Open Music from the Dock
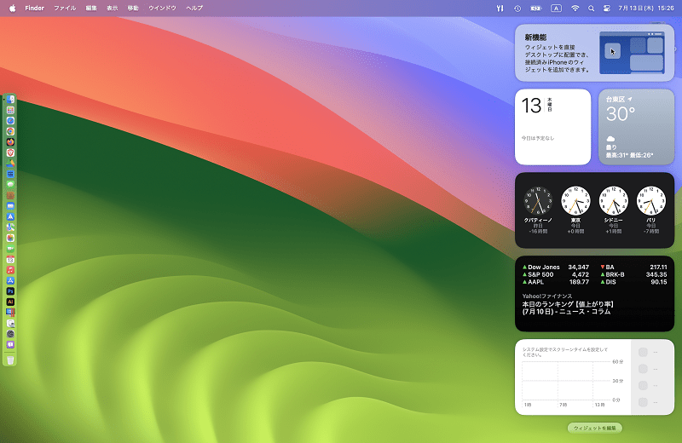Image resolution: width=682 pixels, height=443 pixels. 10,270
